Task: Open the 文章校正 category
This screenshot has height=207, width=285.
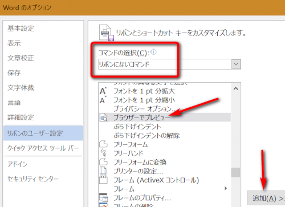Action: tap(21, 58)
